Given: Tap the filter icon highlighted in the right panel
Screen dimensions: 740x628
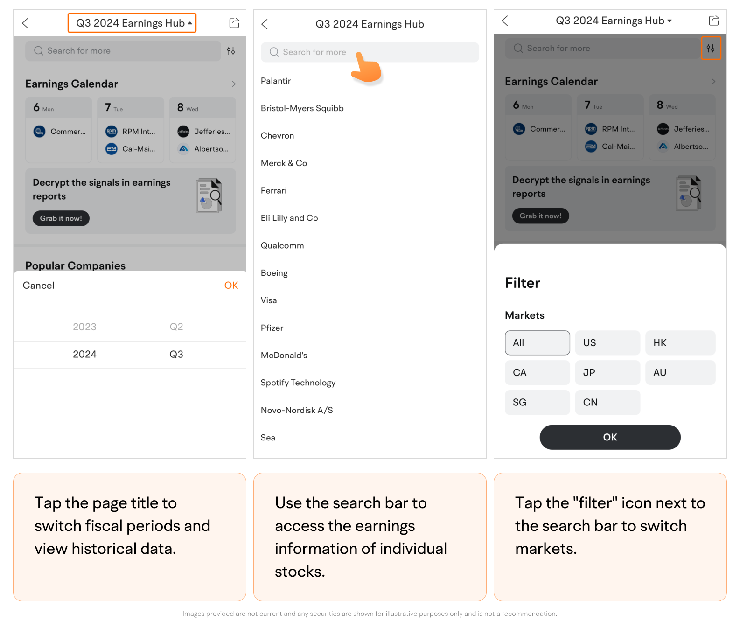Looking at the screenshot, I should 711,48.
